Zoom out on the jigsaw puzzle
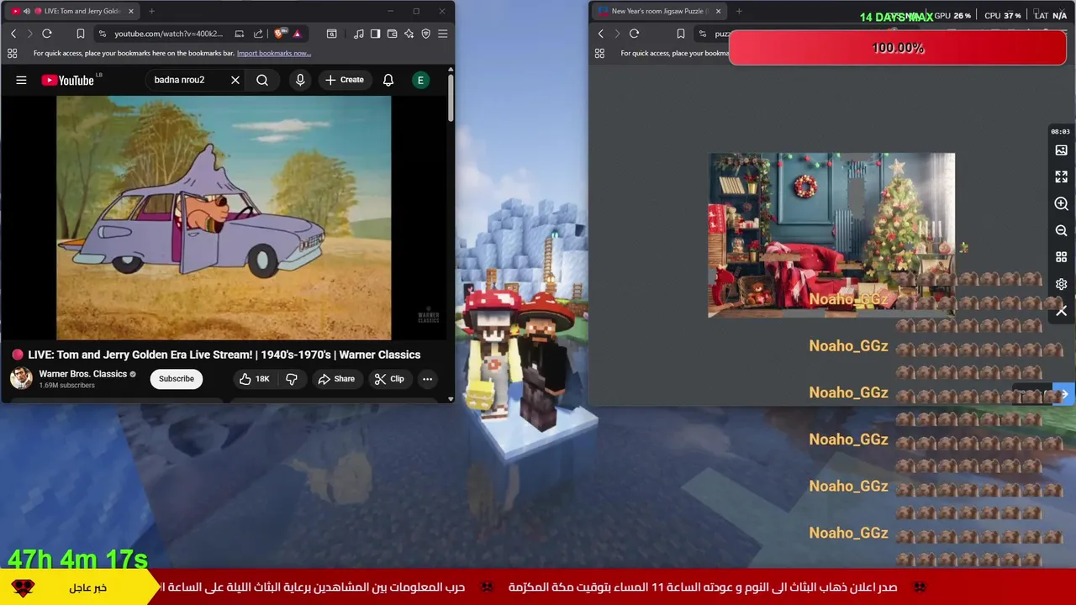Image resolution: width=1076 pixels, height=605 pixels. point(1062,230)
